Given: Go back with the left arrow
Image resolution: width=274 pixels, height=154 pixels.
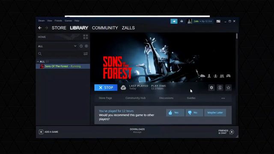Looking at the screenshot, I should pos(40,28).
